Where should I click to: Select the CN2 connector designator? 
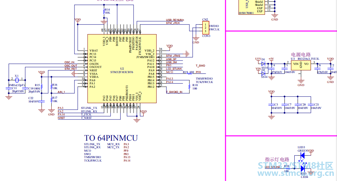point(205,19)
